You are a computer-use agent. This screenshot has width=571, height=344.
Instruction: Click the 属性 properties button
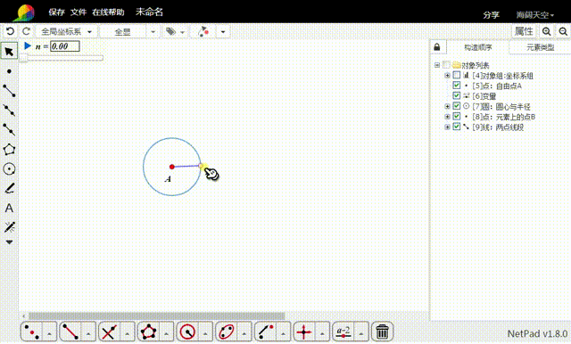pos(524,31)
